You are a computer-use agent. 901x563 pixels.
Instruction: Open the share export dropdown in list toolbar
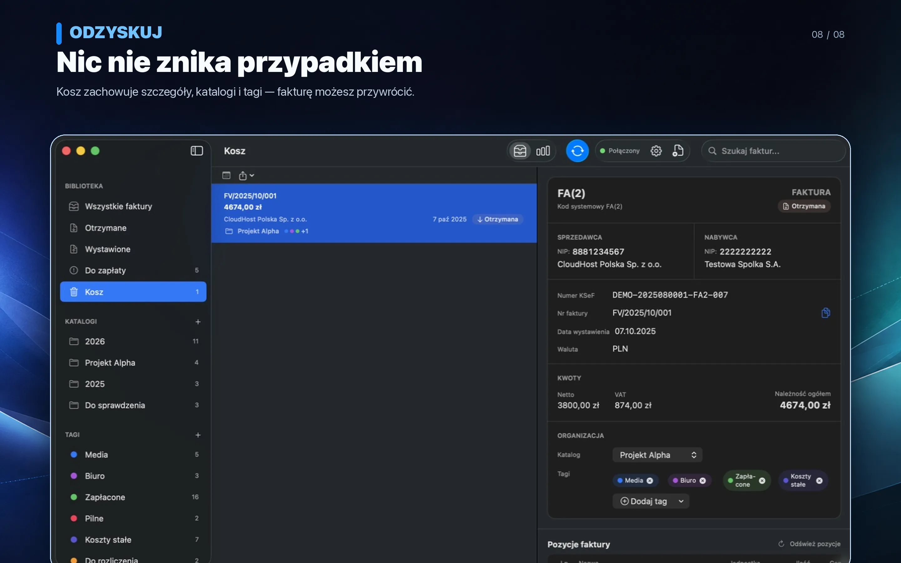click(246, 175)
